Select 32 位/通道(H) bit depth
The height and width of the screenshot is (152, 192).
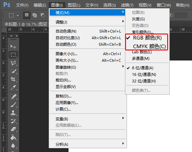pyautogui.click(x=147, y=81)
